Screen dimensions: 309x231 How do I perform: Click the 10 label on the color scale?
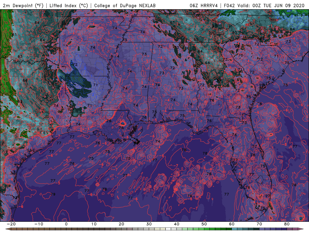94,224
